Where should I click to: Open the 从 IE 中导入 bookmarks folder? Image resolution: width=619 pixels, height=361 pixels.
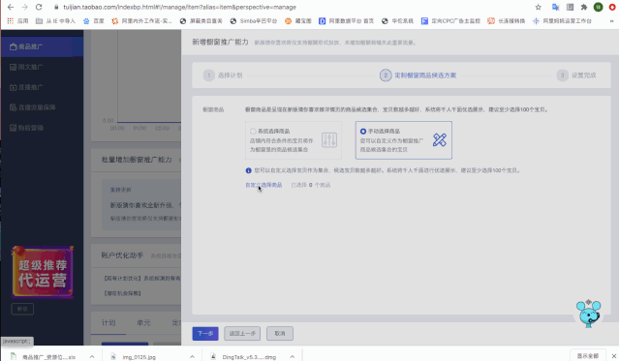point(55,21)
